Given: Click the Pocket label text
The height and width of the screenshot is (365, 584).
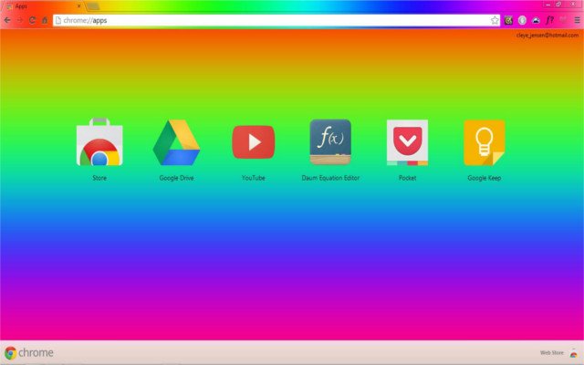Looking at the screenshot, I should coord(407,178).
